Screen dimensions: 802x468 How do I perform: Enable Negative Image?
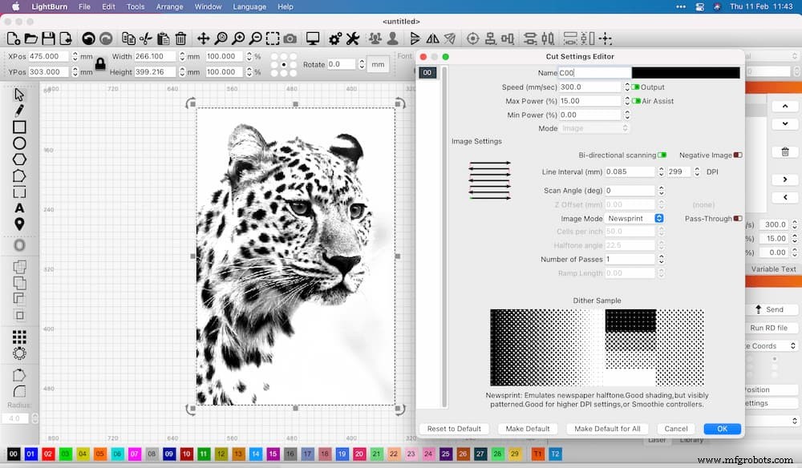coord(738,155)
